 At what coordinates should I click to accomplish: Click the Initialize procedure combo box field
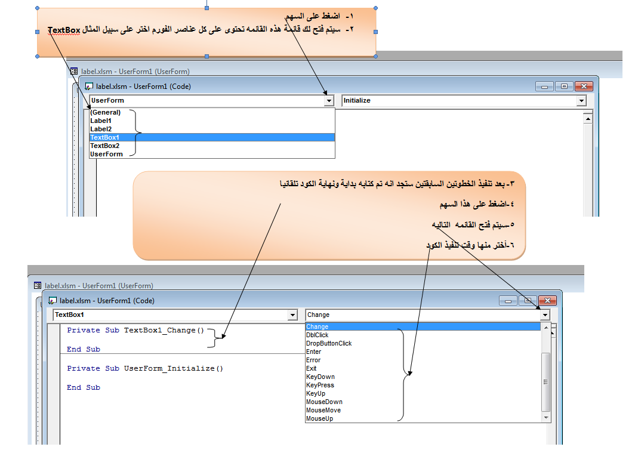click(x=464, y=100)
